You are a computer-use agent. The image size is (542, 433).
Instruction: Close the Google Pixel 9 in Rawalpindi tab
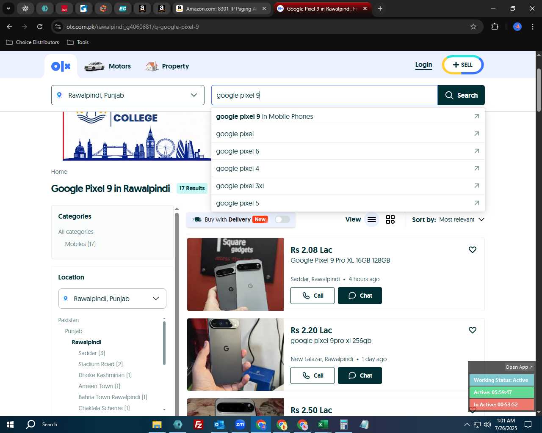[365, 8]
